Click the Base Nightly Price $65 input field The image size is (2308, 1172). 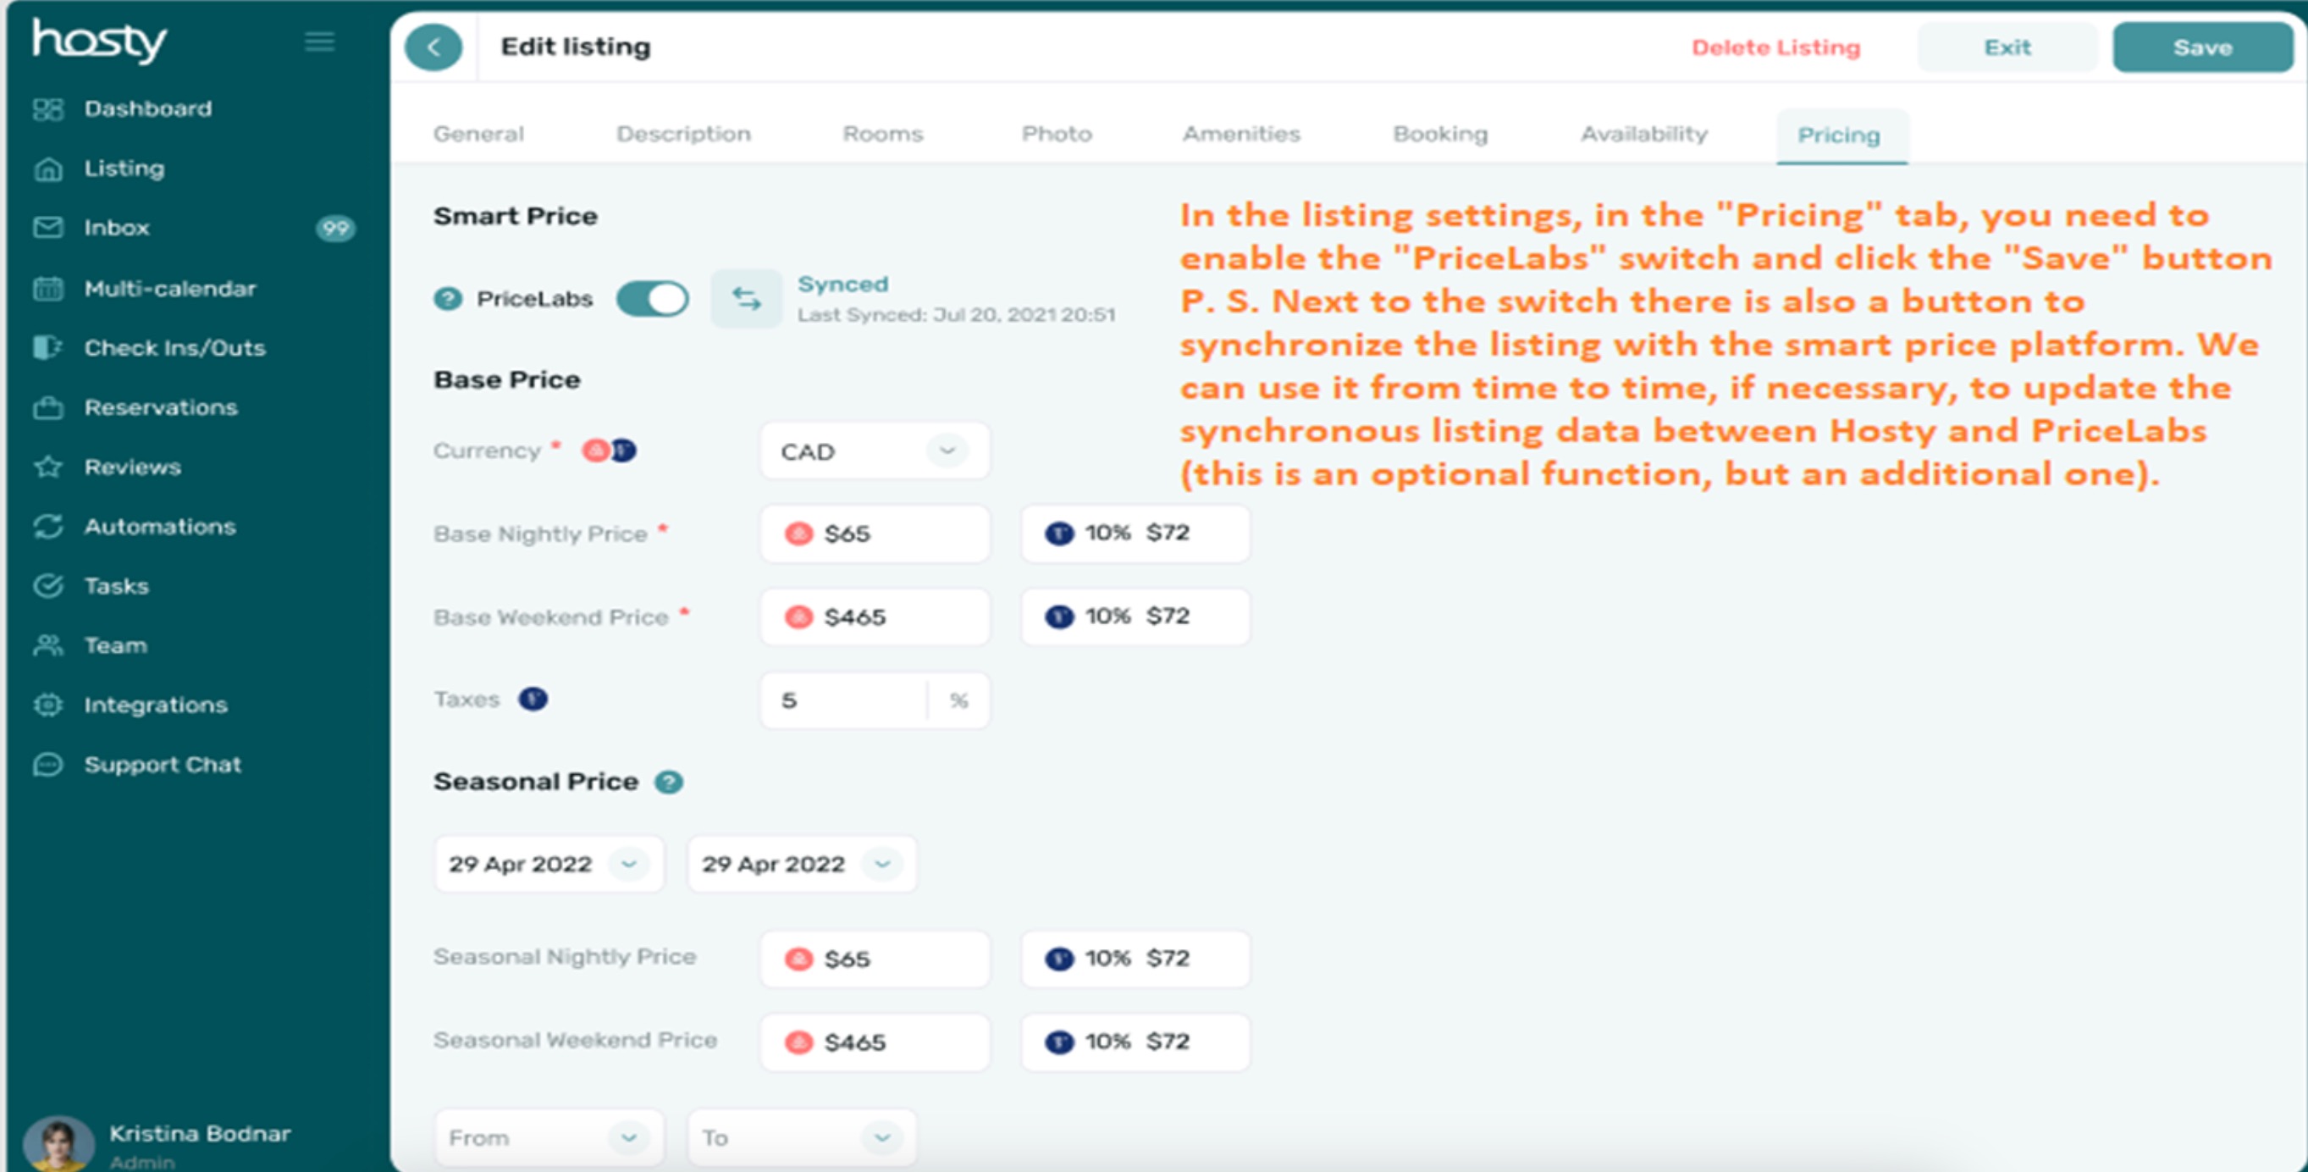tap(875, 534)
